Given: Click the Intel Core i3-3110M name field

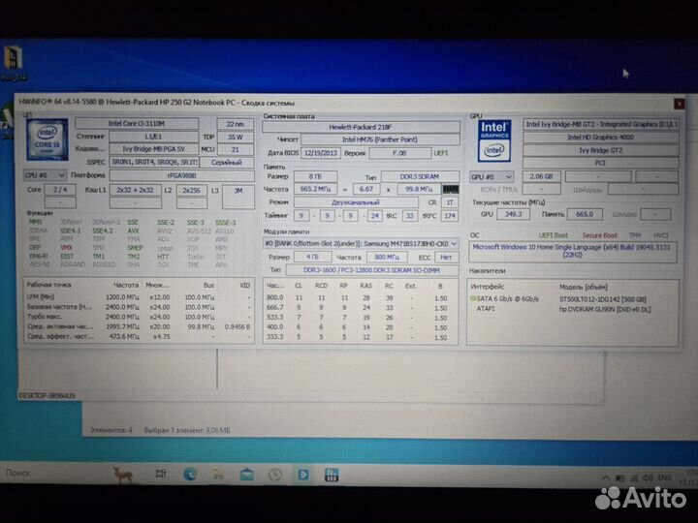Looking at the screenshot, I should pyautogui.click(x=137, y=123).
